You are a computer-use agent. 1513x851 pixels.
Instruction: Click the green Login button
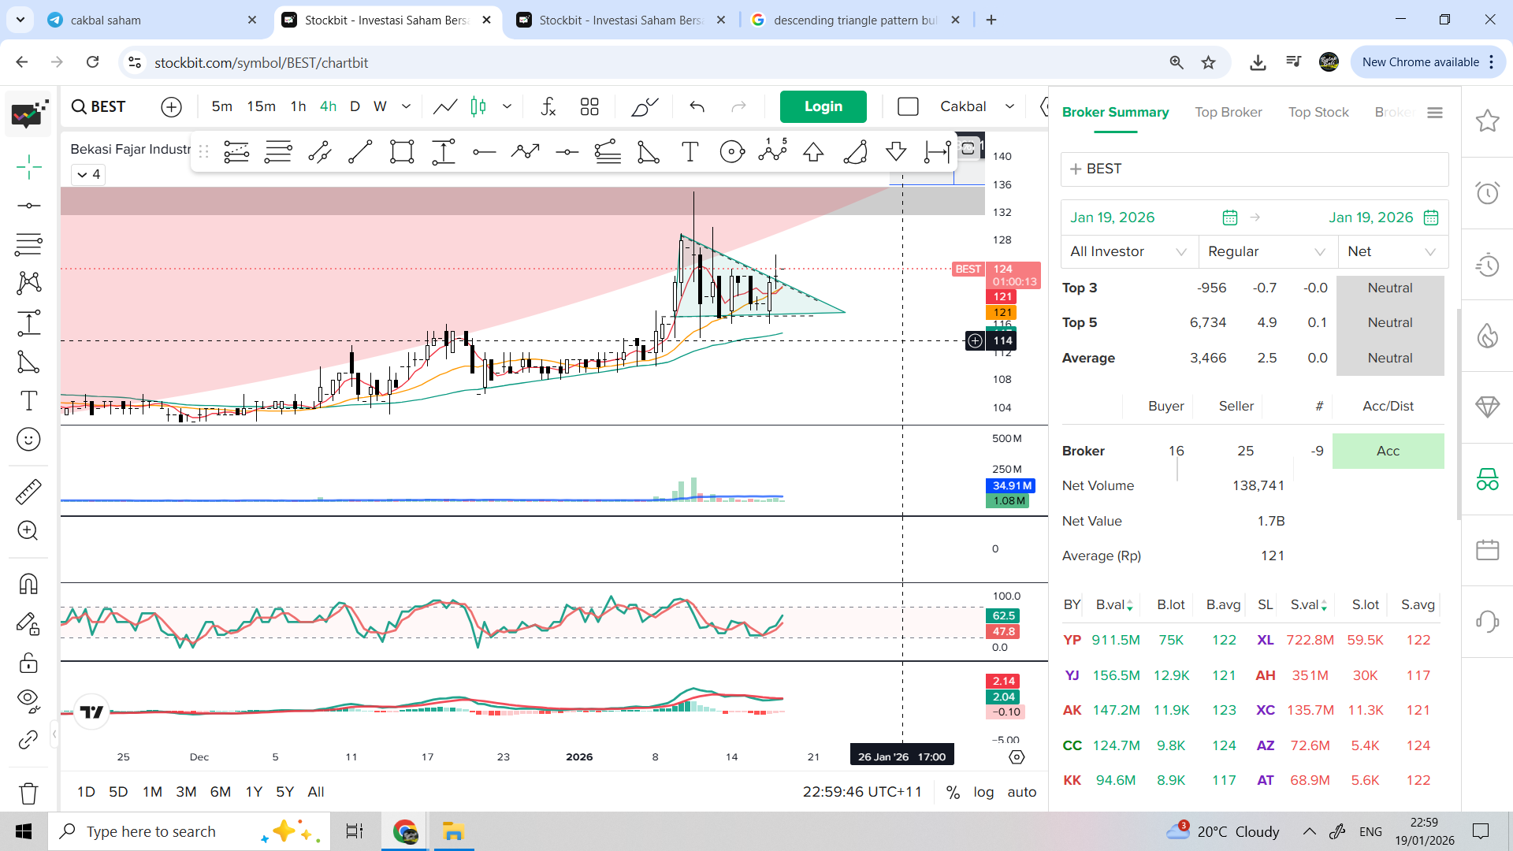click(823, 106)
